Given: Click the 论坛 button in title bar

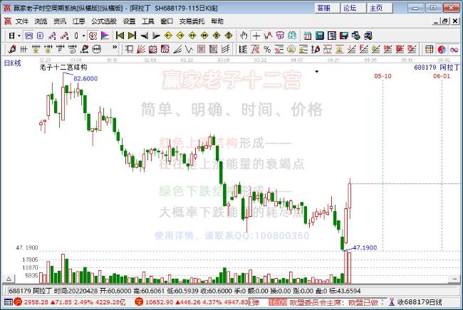Looking at the screenshot, I should (x=353, y=8).
